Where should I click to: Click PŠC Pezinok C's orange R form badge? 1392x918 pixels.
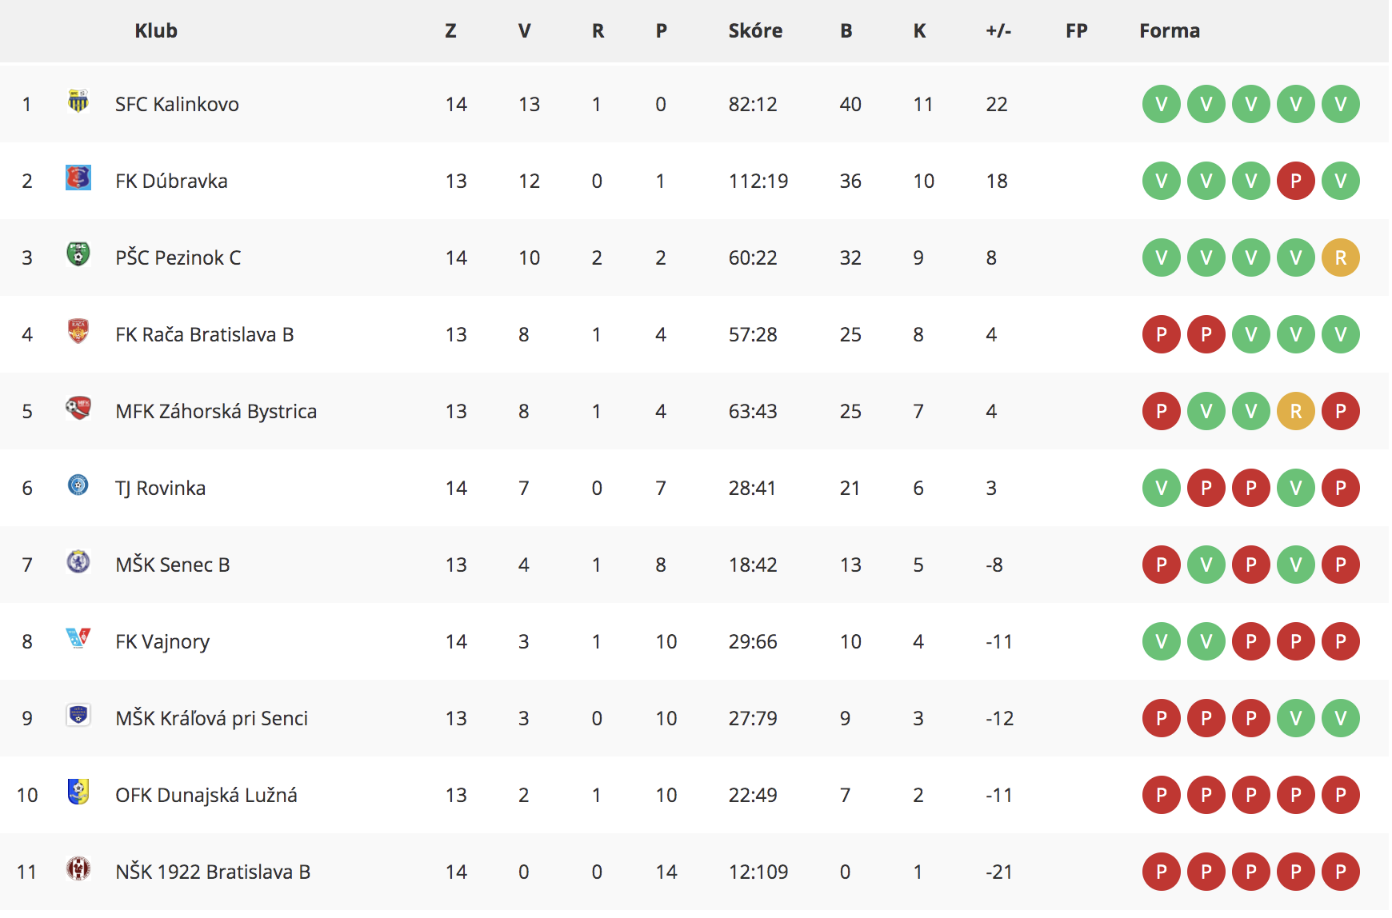click(1341, 257)
